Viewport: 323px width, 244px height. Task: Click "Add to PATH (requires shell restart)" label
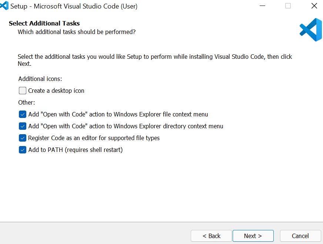pyautogui.click(x=76, y=150)
